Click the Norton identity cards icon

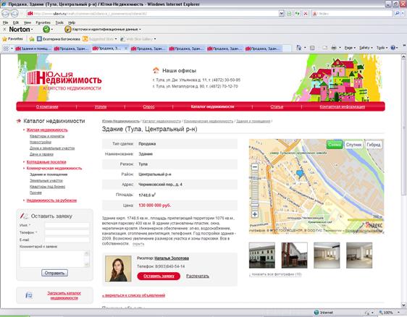(68, 30)
